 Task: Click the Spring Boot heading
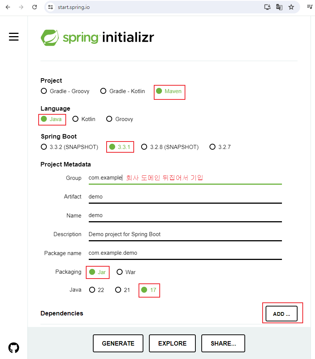click(x=59, y=136)
